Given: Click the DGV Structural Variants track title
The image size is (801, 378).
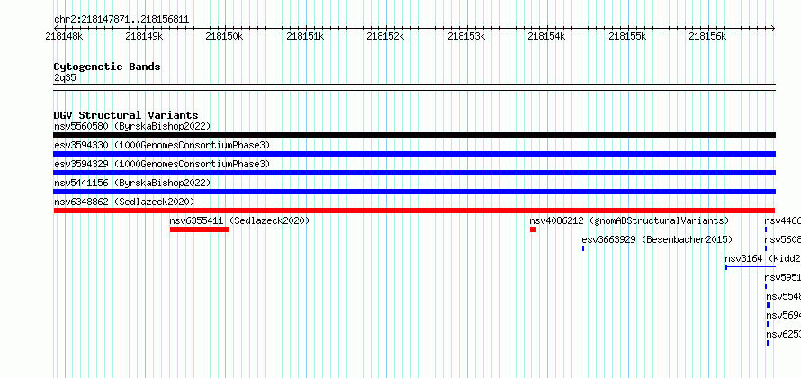Looking at the screenshot, I should 126,115.
